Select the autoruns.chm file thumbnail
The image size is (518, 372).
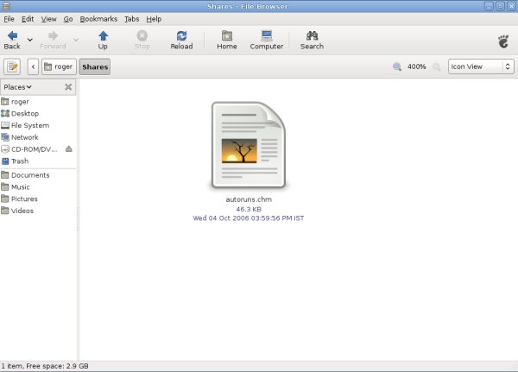249,145
